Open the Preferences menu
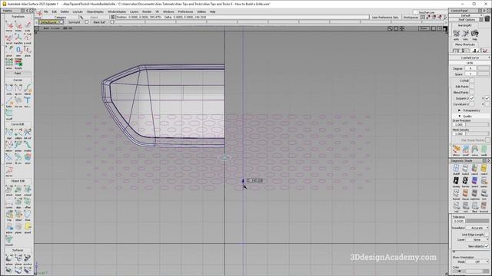The image size is (492, 276). [185, 11]
